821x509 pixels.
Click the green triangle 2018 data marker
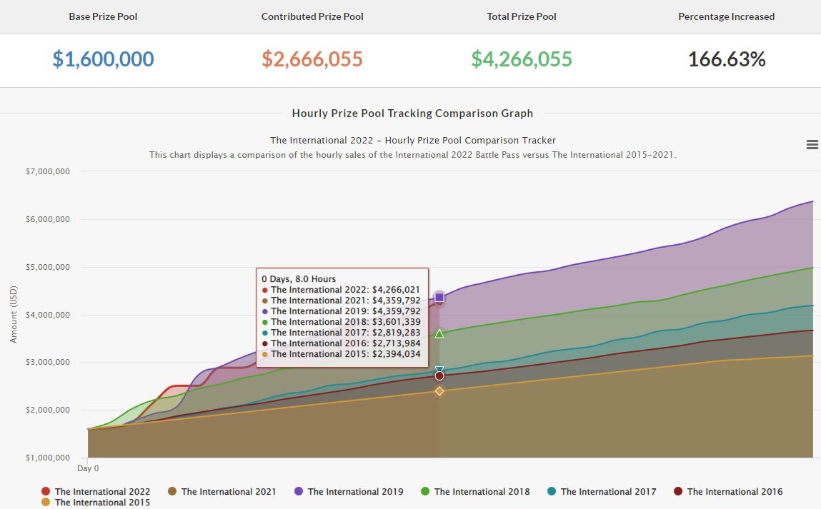click(x=439, y=334)
